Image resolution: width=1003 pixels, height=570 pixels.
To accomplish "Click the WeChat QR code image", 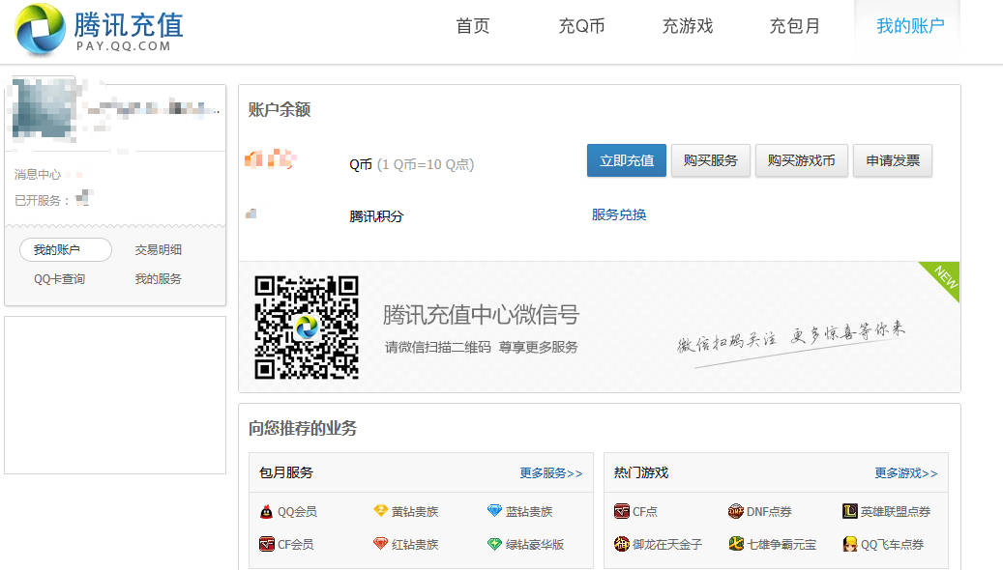I will point(307,328).
